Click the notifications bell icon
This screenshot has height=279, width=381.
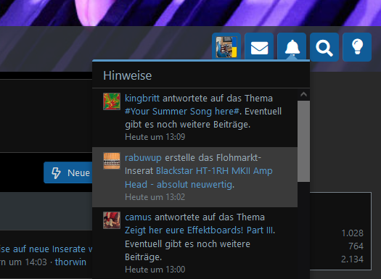coord(292,47)
